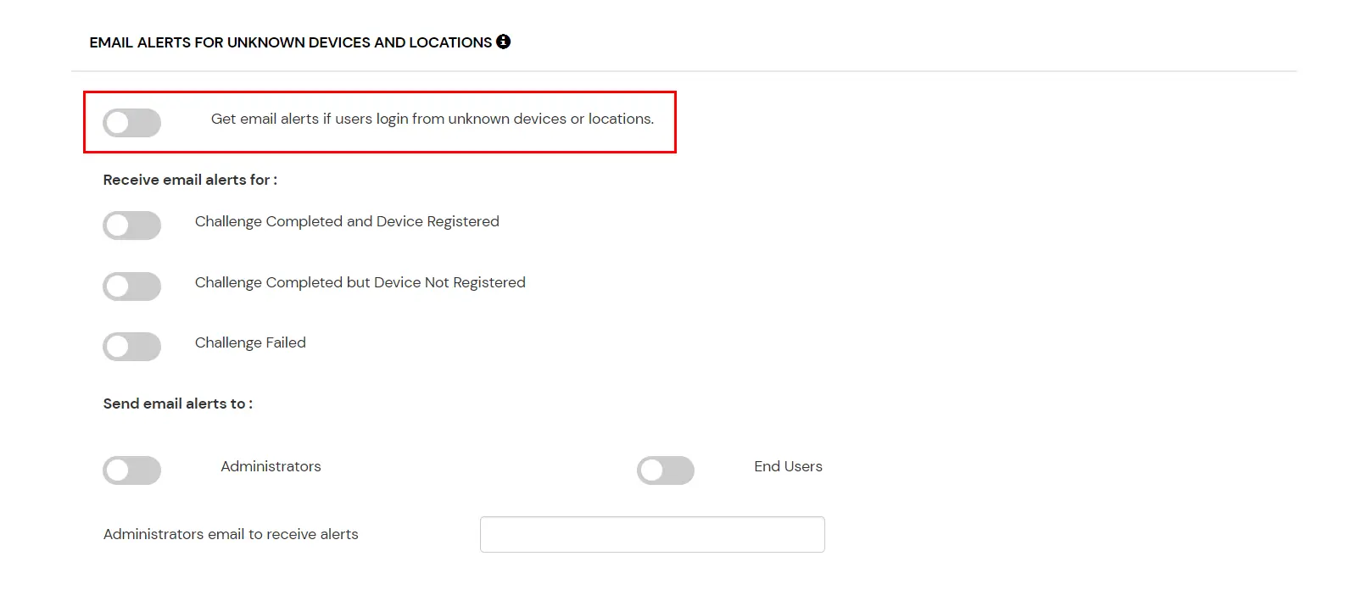Click the Challenge Completed and Device Registered label

point(347,221)
